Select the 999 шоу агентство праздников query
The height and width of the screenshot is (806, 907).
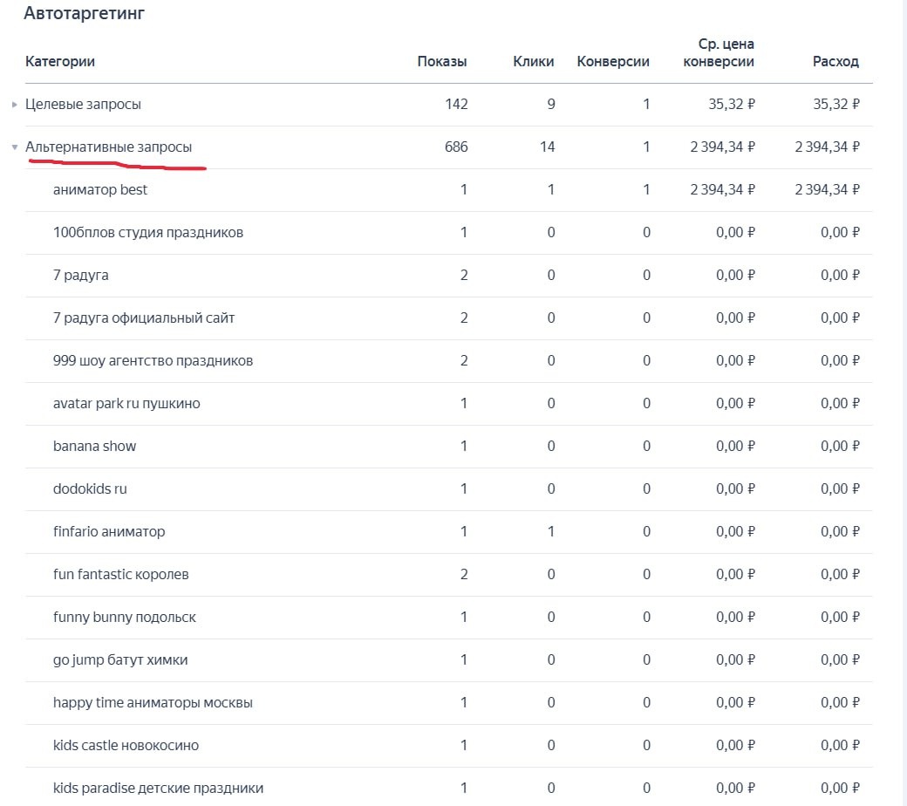[x=153, y=361]
